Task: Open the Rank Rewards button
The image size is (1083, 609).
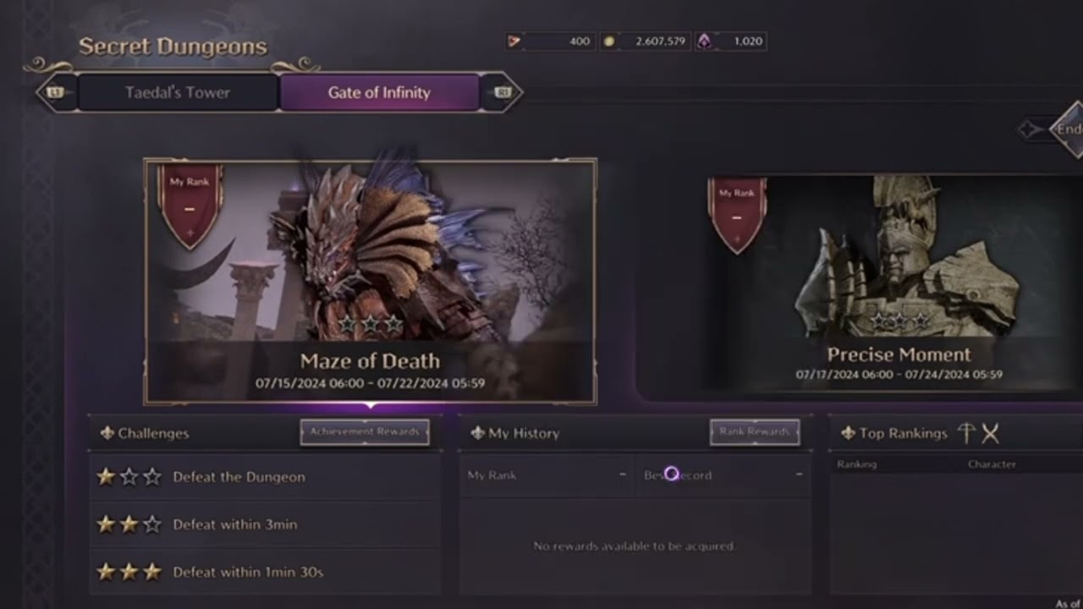Action: coord(755,432)
